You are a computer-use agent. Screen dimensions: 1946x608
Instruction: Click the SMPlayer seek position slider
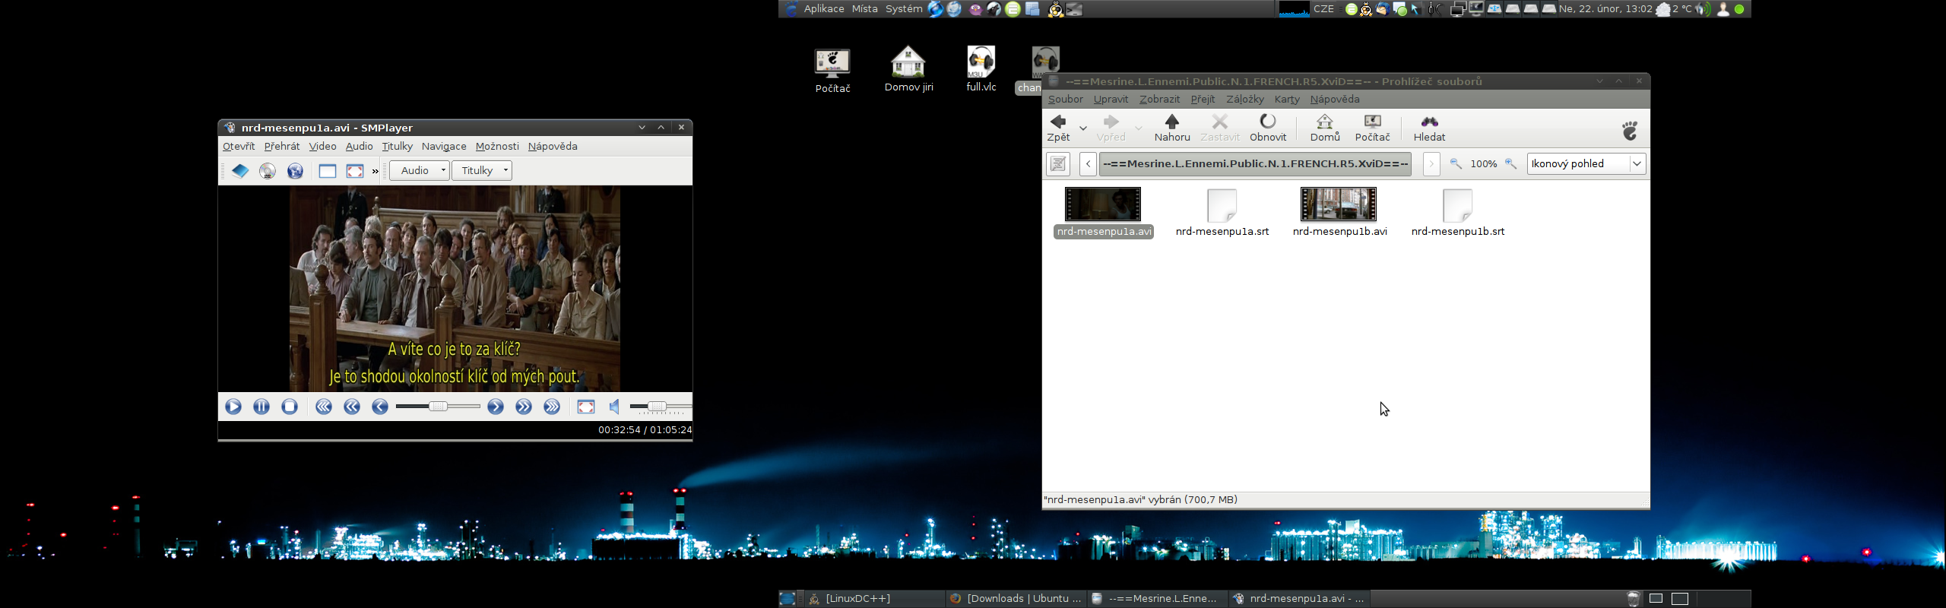point(438,407)
